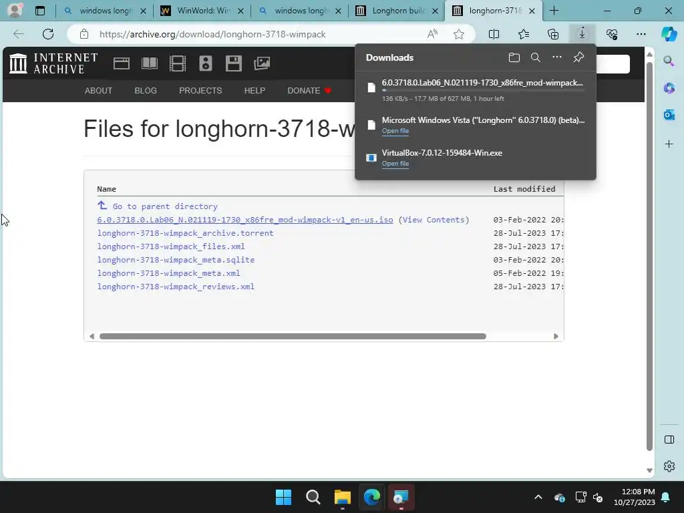Image resolution: width=684 pixels, height=513 pixels.
Task: Open the Favorites list
Action: pyautogui.click(x=524, y=34)
